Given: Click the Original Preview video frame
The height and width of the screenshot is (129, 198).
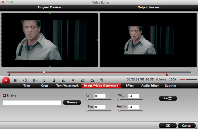Looking at the screenshot, I should click(x=50, y=40).
